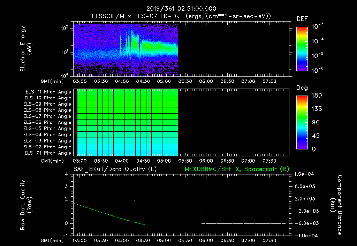Click the 06:00 tick label under pitch angle plot
This screenshot has width=357, height=246.
[206, 161]
